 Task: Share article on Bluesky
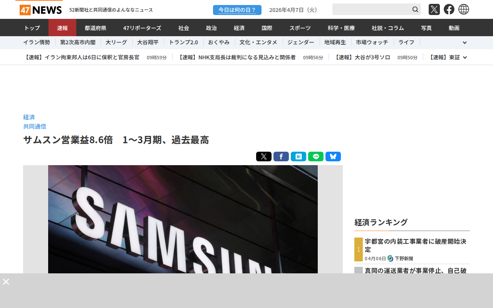(x=333, y=156)
